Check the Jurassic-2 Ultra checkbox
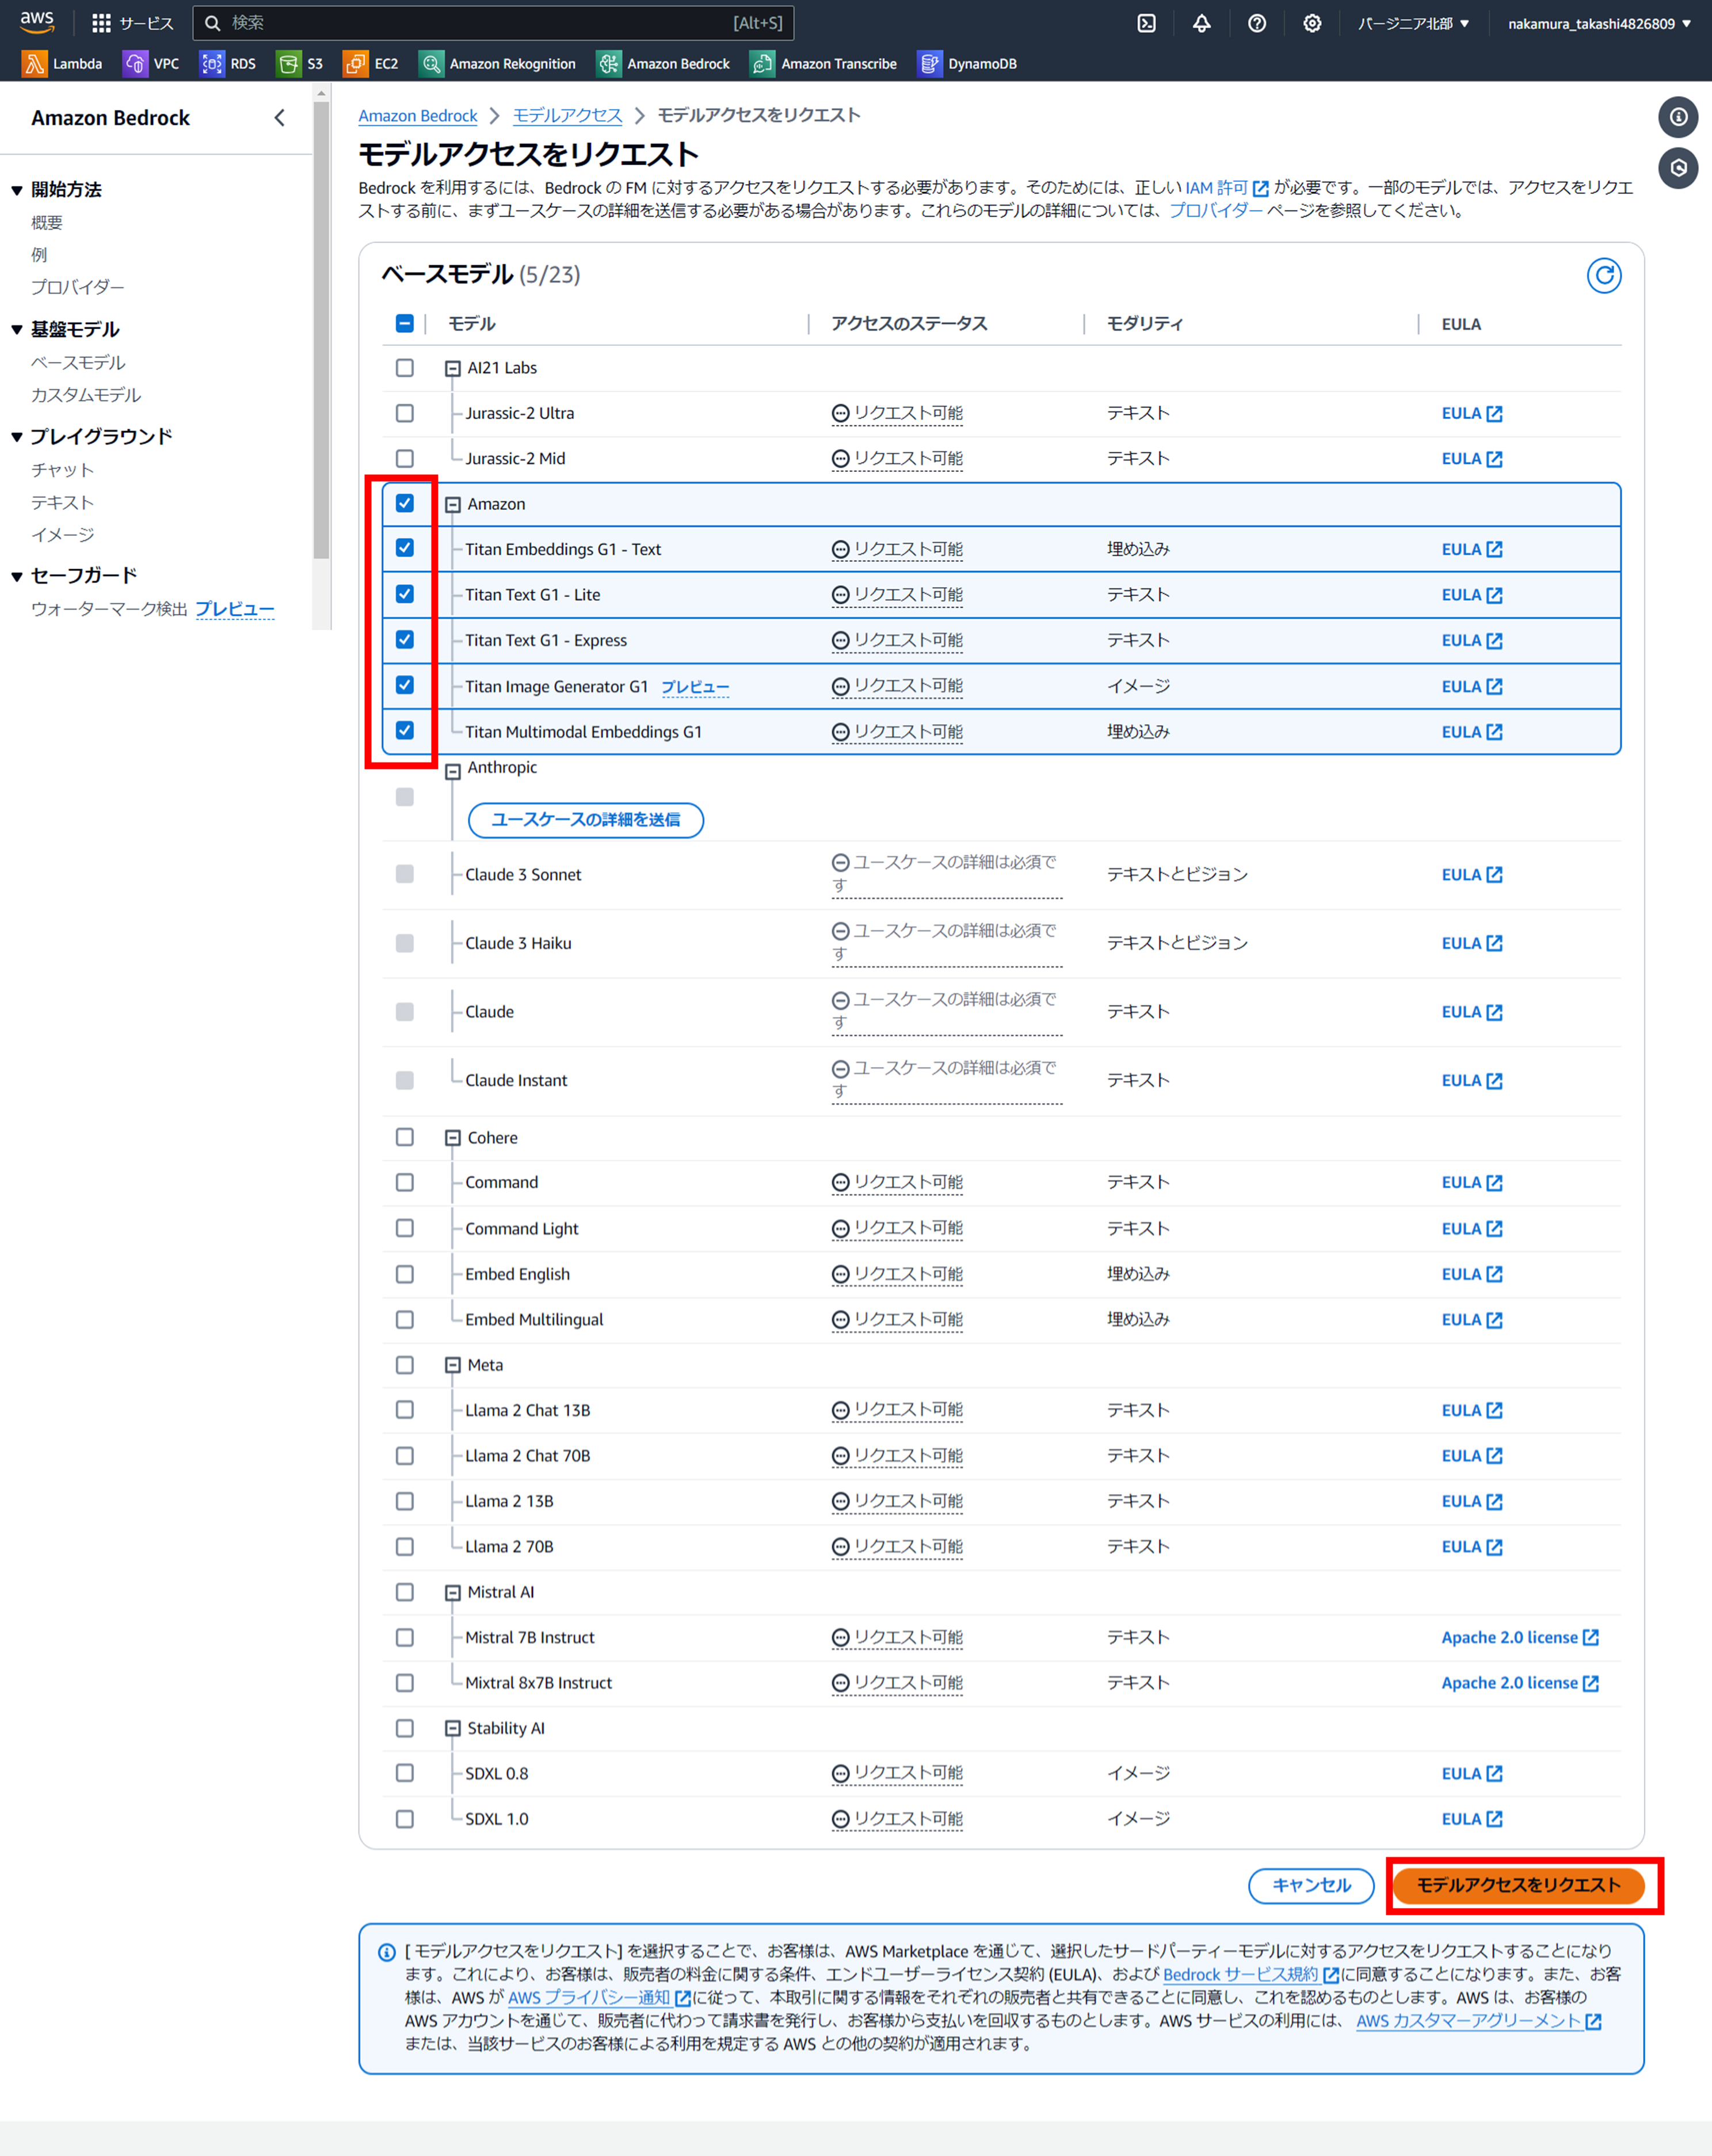This screenshot has width=1712, height=2156. point(404,413)
